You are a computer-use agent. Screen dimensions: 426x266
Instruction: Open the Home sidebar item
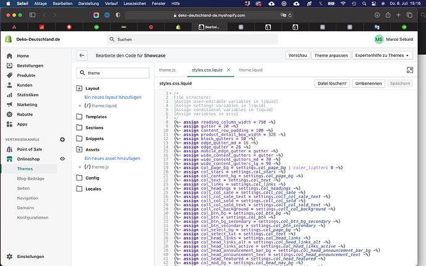(x=23, y=56)
